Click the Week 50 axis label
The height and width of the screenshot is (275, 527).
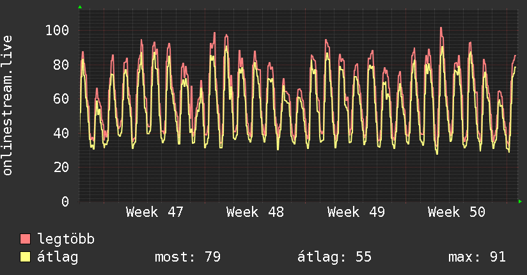click(456, 212)
